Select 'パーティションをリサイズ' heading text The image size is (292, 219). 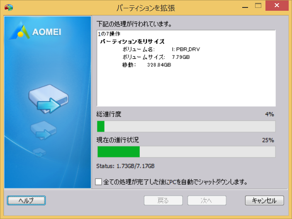coord(132,41)
